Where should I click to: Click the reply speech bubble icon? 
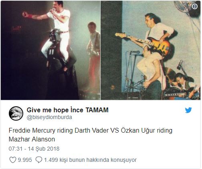pyautogui.click(x=39, y=160)
